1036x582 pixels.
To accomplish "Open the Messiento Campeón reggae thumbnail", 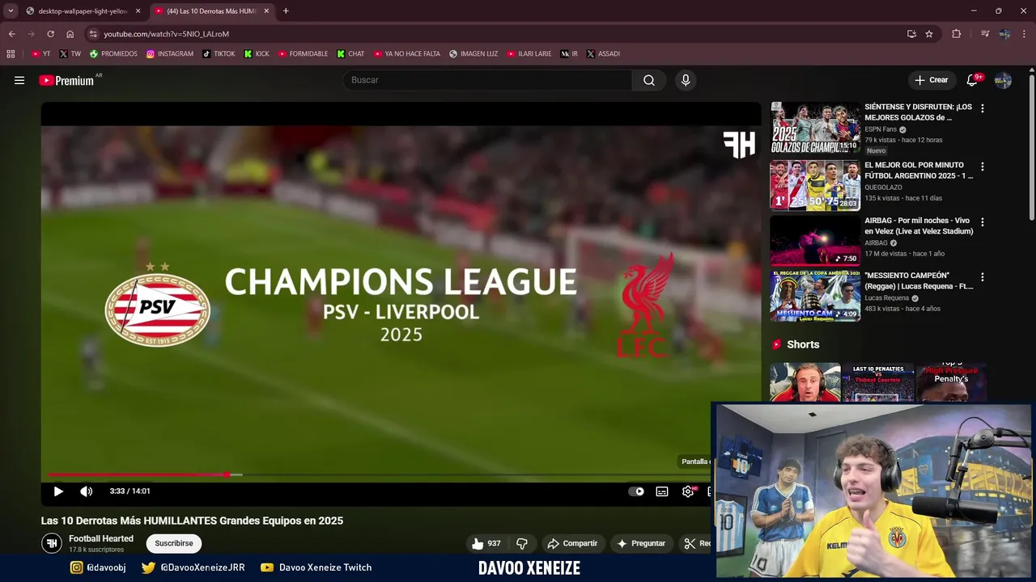I will point(815,296).
